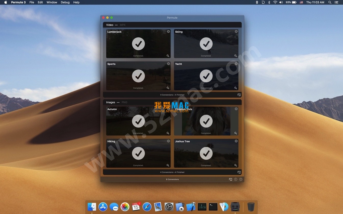Launch Safari from the Dock
Screen dimensions: 343x214
(147, 207)
